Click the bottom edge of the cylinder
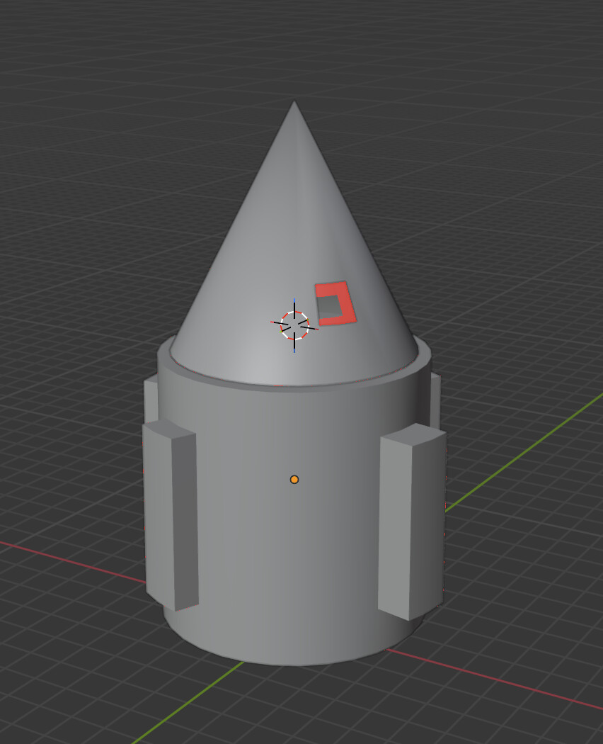603x744 pixels. coord(294,663)
